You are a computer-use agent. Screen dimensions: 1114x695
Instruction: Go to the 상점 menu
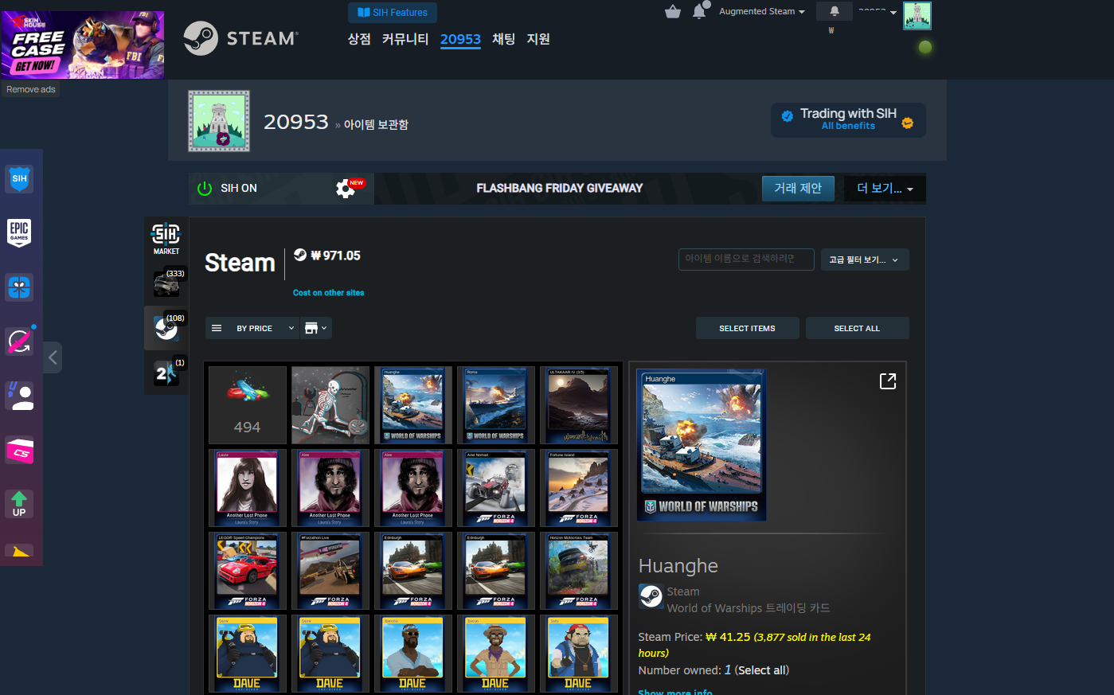359,39
